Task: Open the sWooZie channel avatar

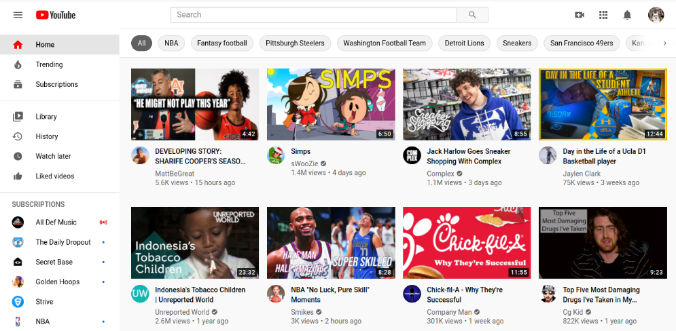Action: click(276, 155)
